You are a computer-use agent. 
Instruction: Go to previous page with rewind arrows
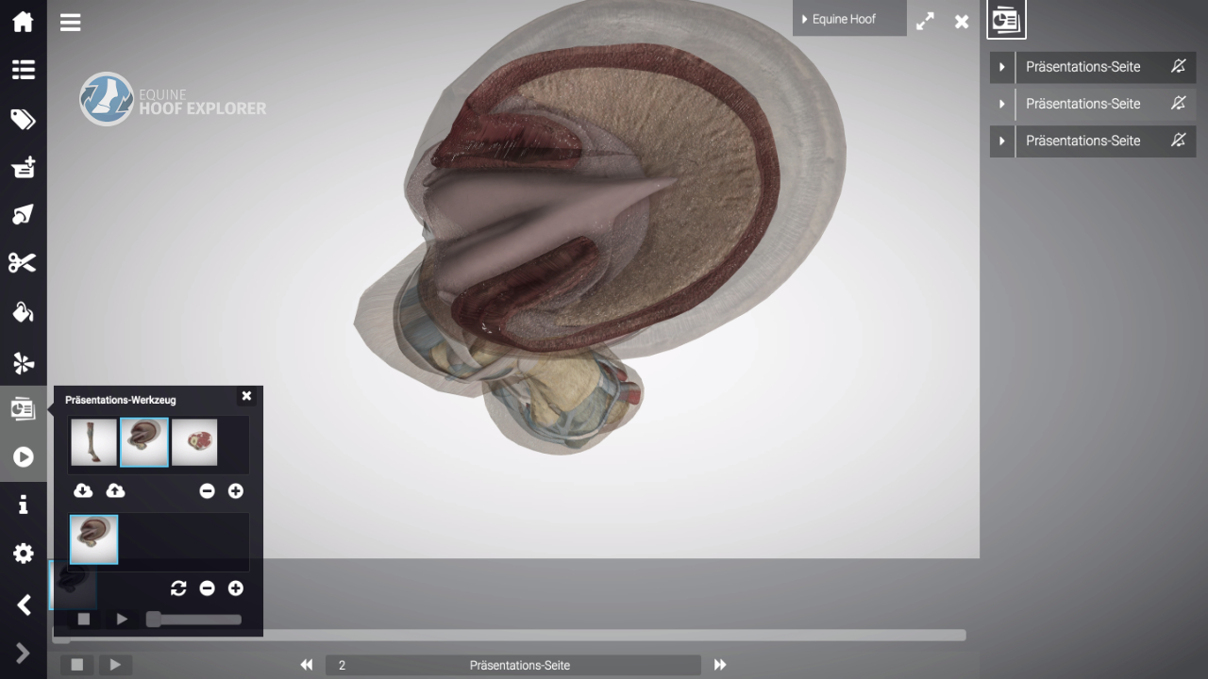point(307,665)
